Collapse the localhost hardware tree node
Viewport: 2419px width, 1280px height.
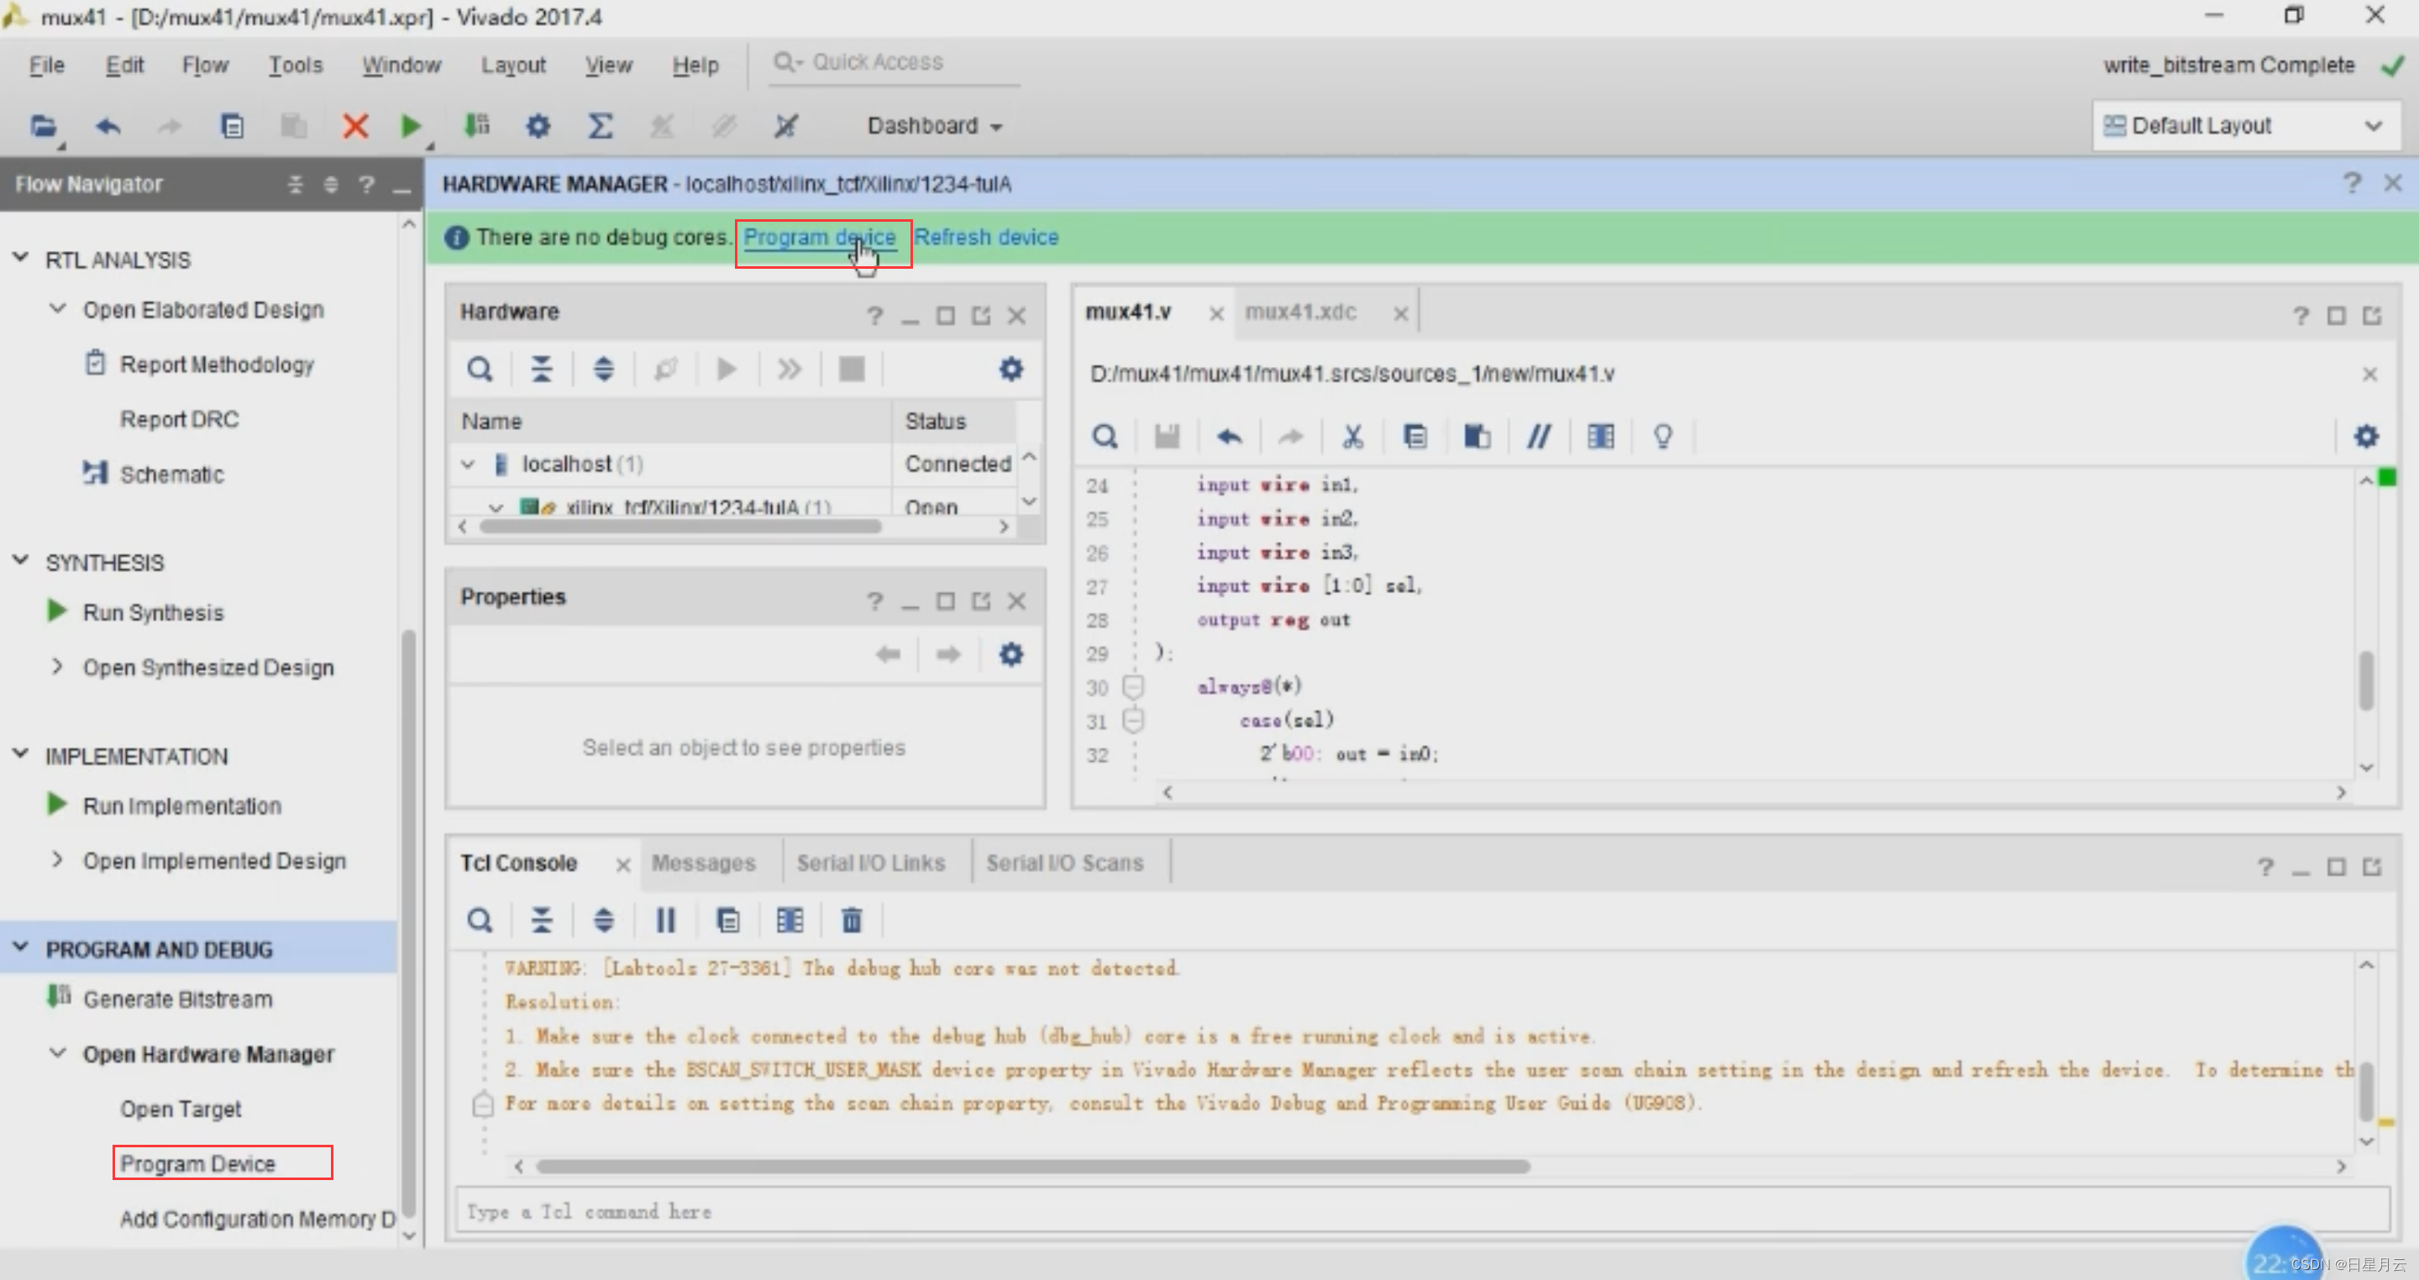pos(468,464)
